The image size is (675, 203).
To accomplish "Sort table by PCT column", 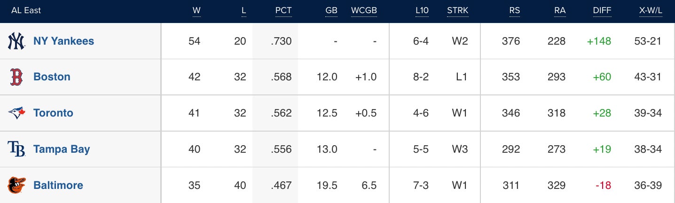I will coord(283,10).
